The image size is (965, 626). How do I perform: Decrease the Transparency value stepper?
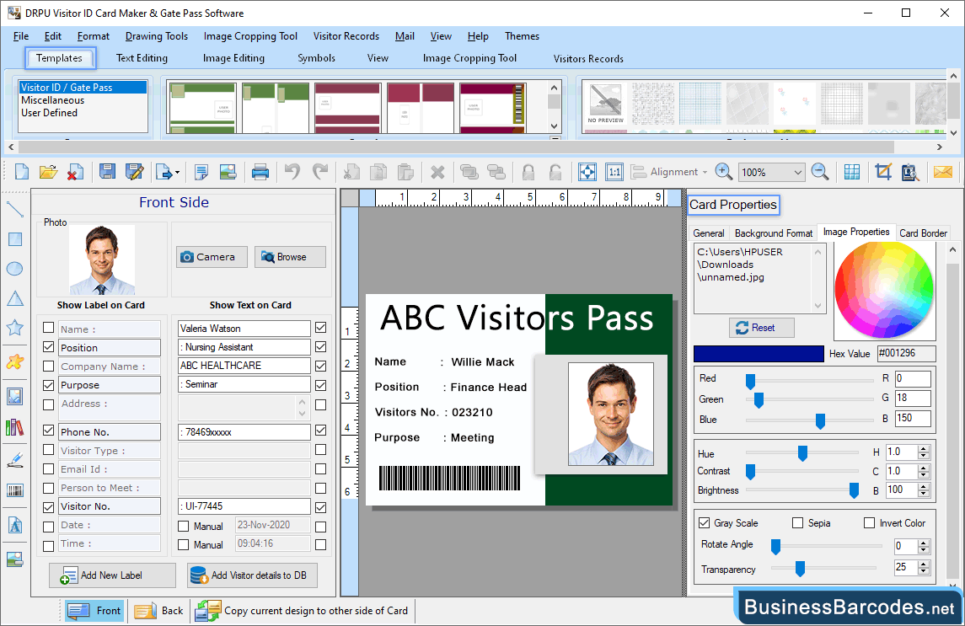[x=923, y=570]
